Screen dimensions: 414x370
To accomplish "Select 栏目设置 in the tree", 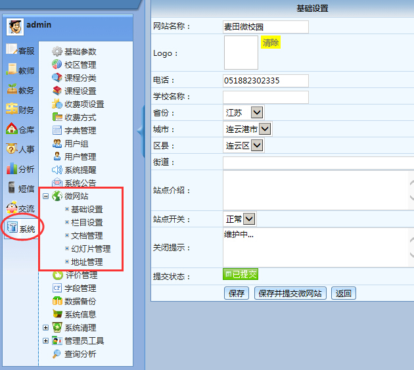I will click(x=87, y=222).
